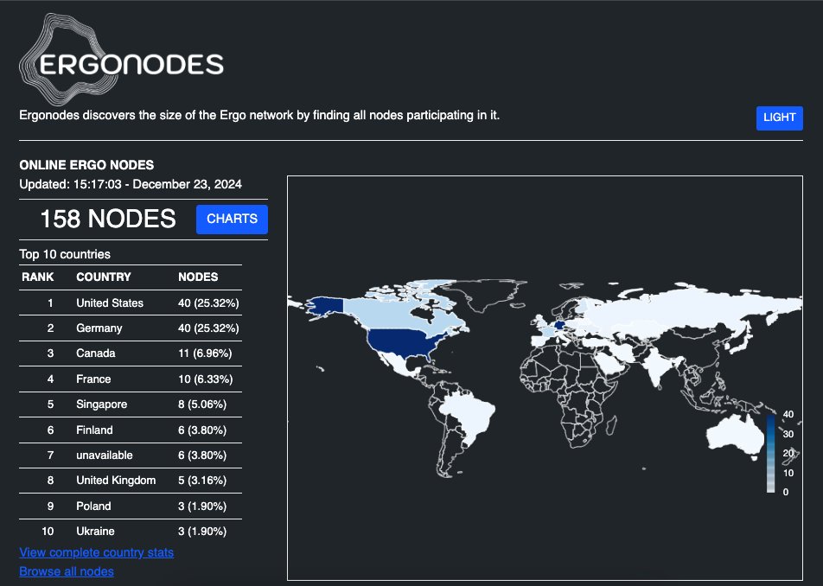Click the Ergonodes logo

point(121,60)
